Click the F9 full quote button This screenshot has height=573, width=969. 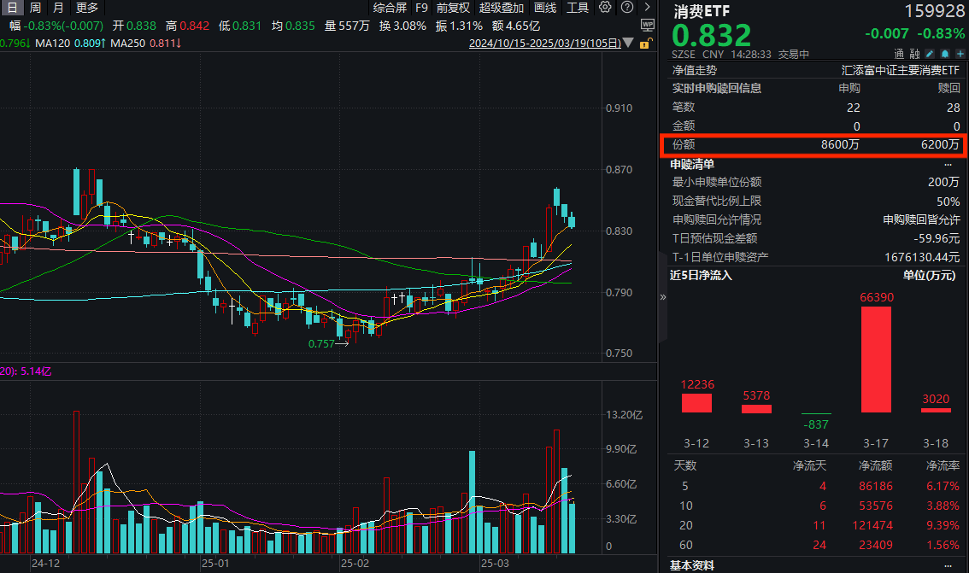pyautogui.click(x=421, y=7)
